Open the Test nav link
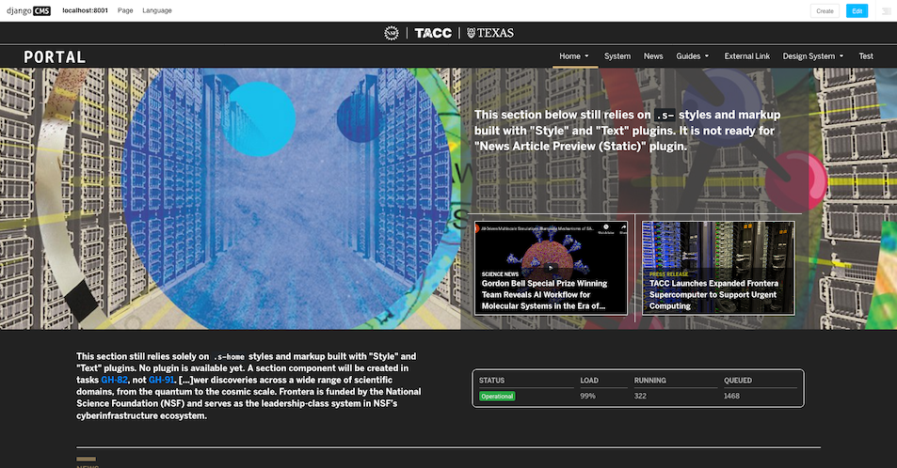Viewport: 897px width, 468px height. coord(866,56)
